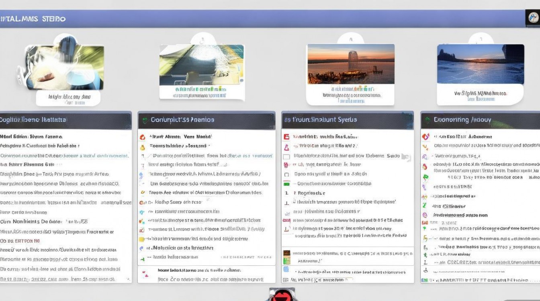Image resolution: width=540 pixels, height=301 pixels.
Task: Select the third panel header ending in 'Syerus'
Action: tap(348, 120)
